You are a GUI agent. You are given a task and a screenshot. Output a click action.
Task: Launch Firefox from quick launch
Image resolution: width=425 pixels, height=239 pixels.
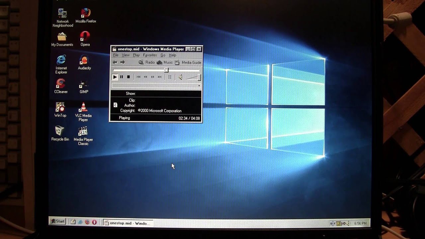(x=87, y=222)
